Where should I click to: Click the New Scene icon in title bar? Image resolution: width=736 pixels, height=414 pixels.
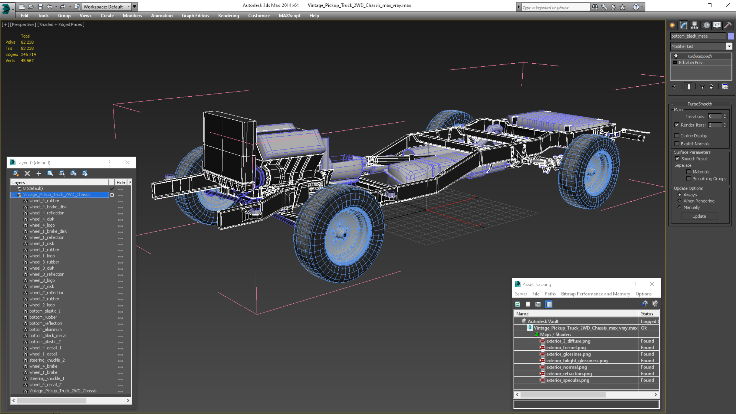(x=22, y=6)
